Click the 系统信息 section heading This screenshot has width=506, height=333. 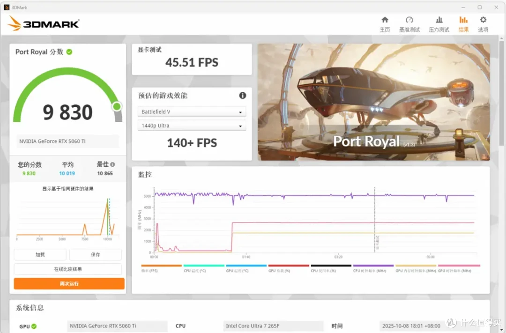pyautogui.click(x=30, y=308)
